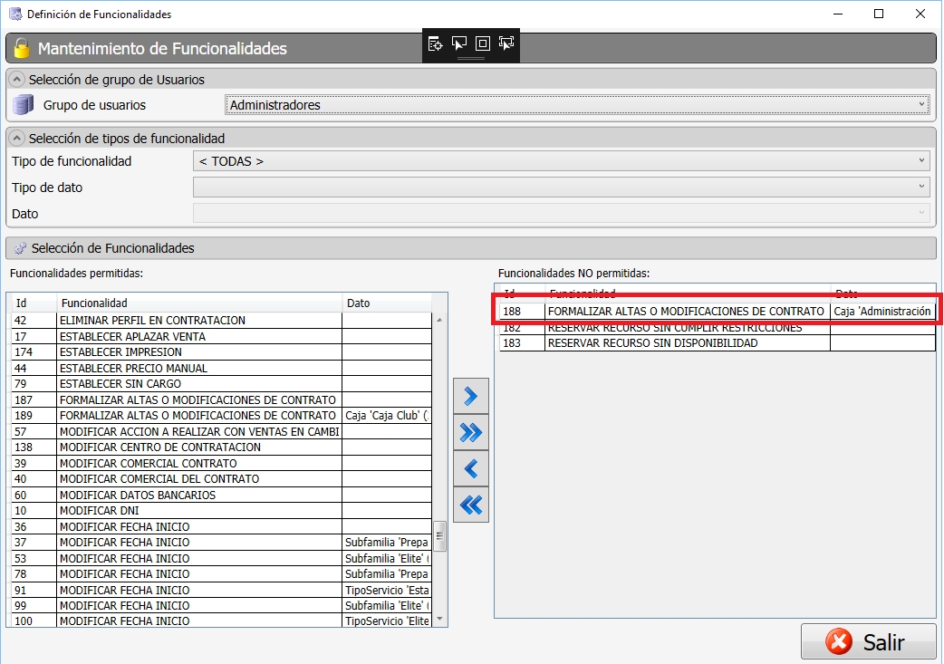
Task: Click the screen select icon in capture toolbar
Action: point(506,43)
